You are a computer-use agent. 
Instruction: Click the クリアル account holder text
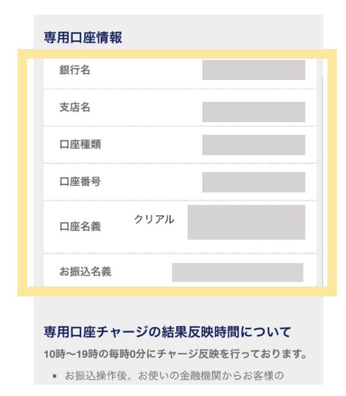point(154,219)
